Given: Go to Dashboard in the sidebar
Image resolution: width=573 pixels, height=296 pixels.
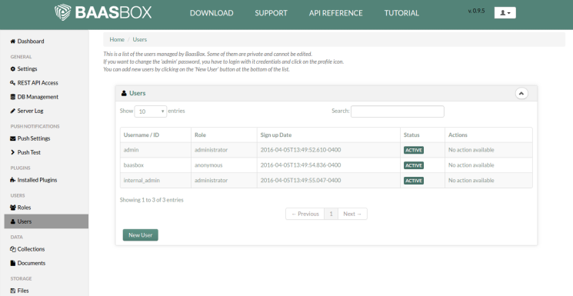Looking at the screenshot, I should (31, 42).
